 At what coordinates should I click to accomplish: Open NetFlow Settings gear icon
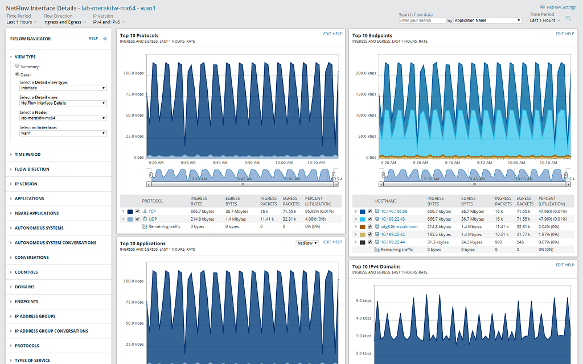click(542, 7)
